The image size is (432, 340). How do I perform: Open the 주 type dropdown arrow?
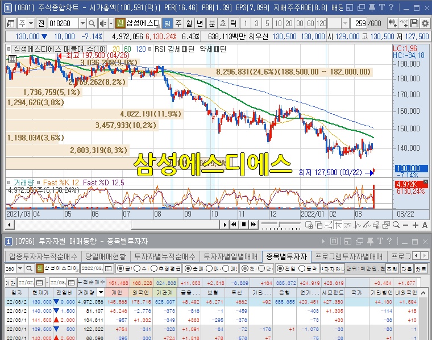31,24
